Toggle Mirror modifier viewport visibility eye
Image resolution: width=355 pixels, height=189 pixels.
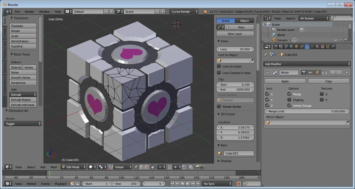pos(310,72)
